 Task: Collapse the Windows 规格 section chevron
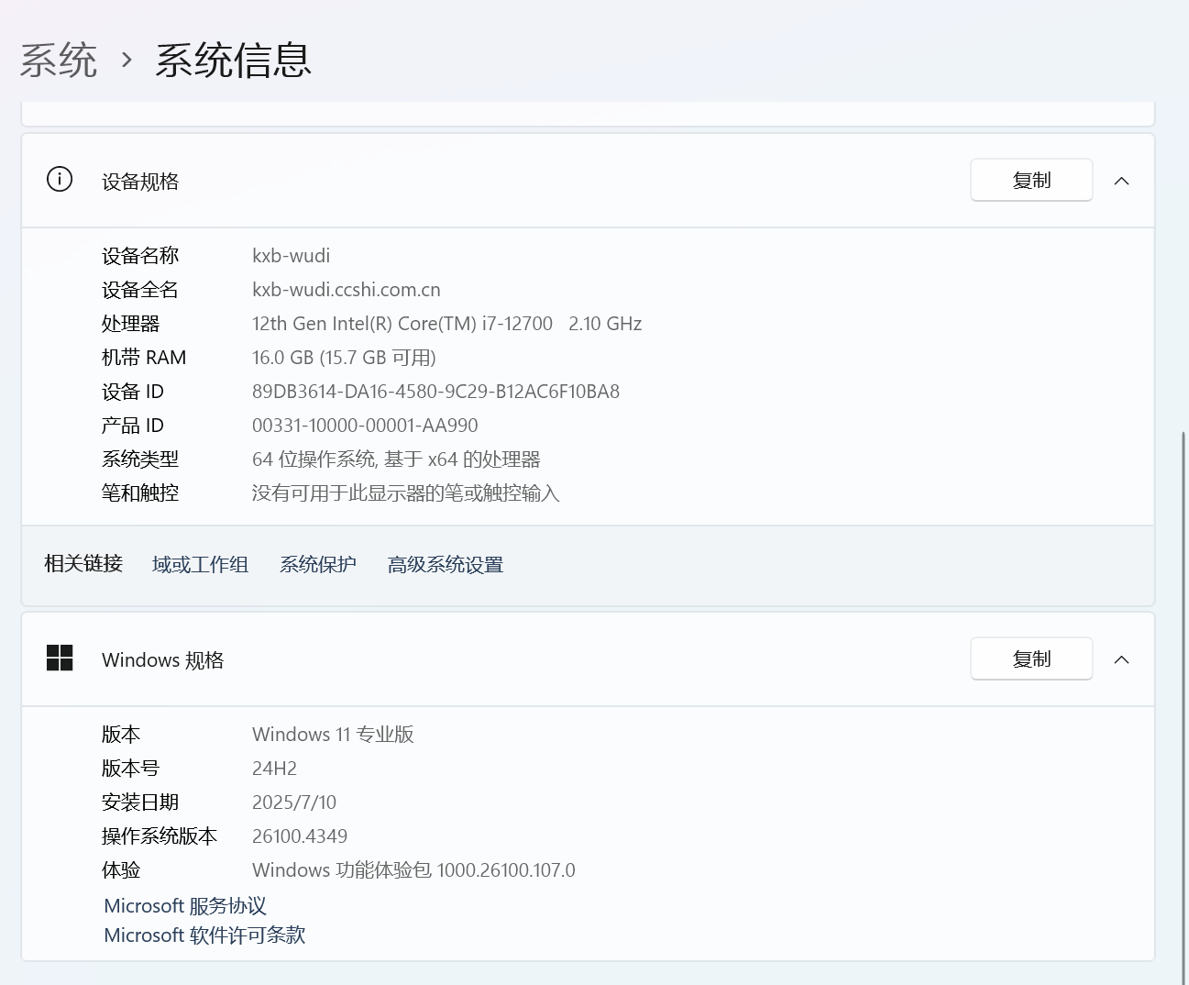coord(1121,659)
